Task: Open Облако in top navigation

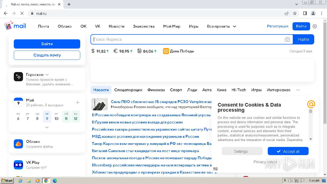Action: 65,26
